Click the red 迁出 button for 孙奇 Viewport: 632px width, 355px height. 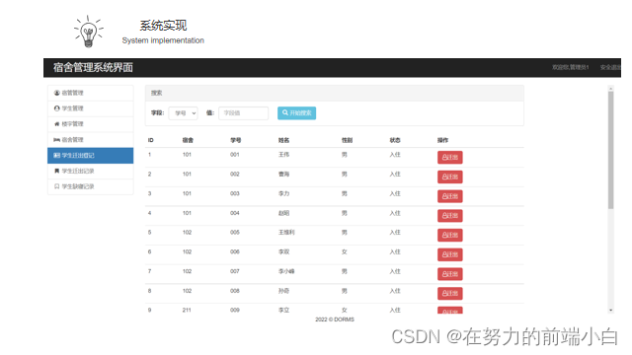pyautogui.click(x=450, y=294)
